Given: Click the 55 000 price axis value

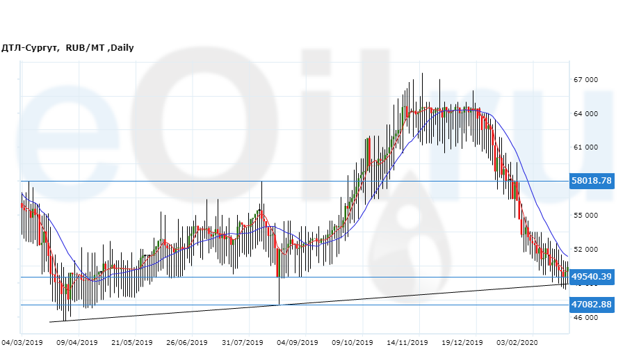Looking at the screenshot, I should [585, 216].
